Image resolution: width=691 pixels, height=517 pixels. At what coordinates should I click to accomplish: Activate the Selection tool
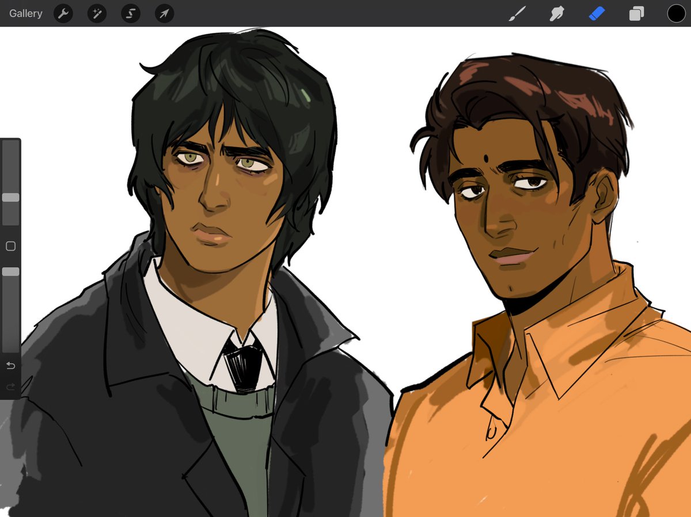(x=131, y=13)
